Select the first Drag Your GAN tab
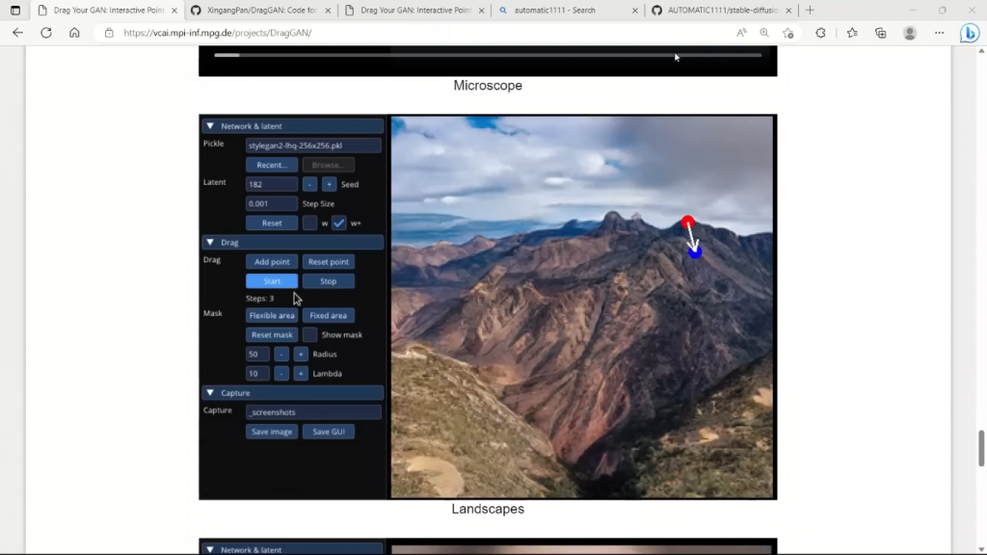Image resolution: width=987 pixels, height=555 pixels. click(x=107, y=10)
